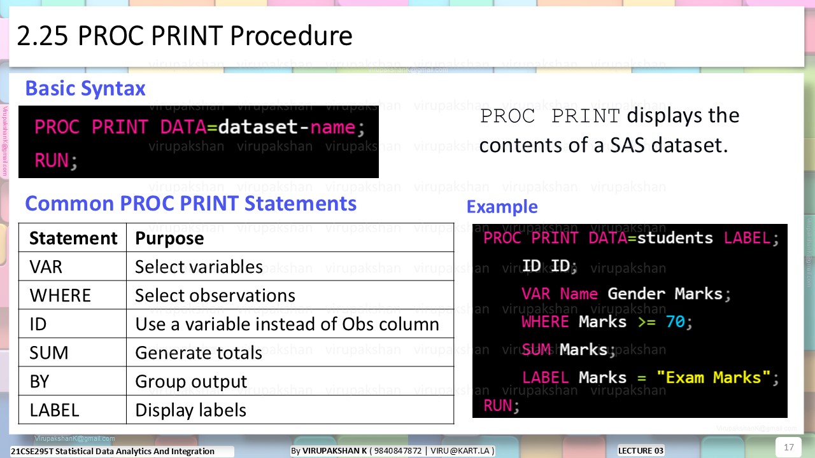The image size is (815, 458).
Task: Click the 'PROC PRINT DATA=dataset-name;' code line
Action: 200,127
